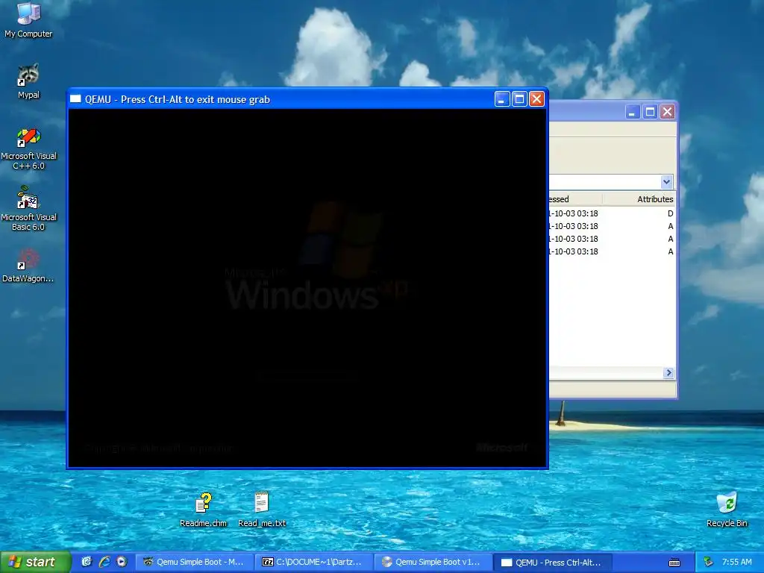Click the QEMU window title bar icon
Viewport: 764px width, 573px height.
click(x=75, y=99)
